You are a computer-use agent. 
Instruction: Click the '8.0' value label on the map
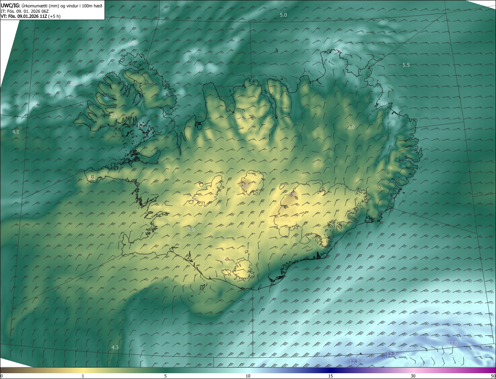pos(384,104)
